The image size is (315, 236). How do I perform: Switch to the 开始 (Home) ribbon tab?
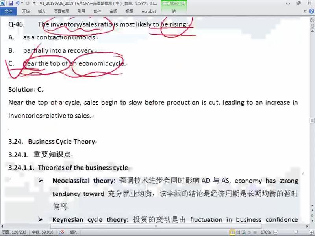pos(26,11)
